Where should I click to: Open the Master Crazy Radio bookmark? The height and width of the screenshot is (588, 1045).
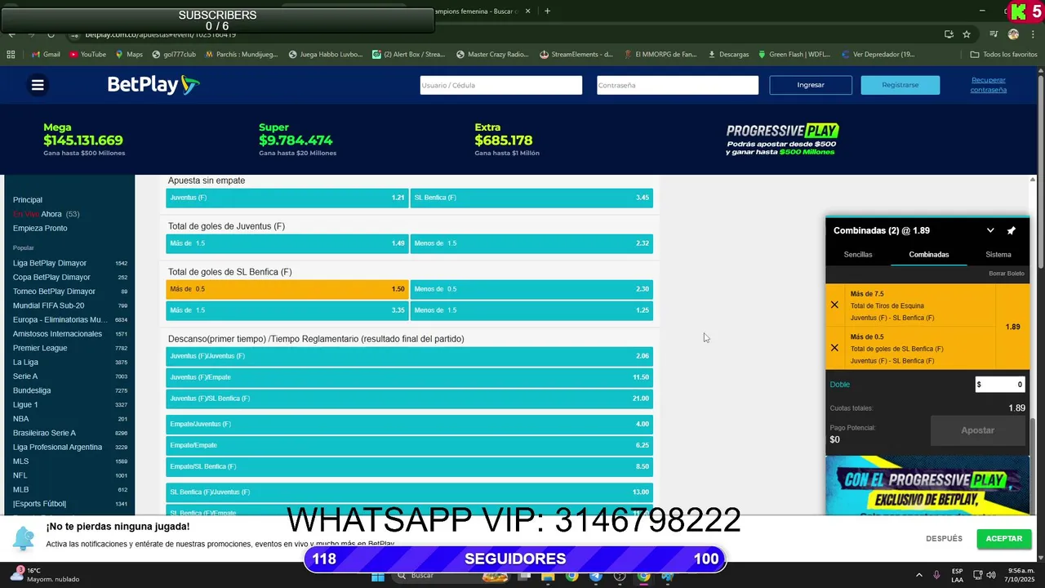coord(492,55)
